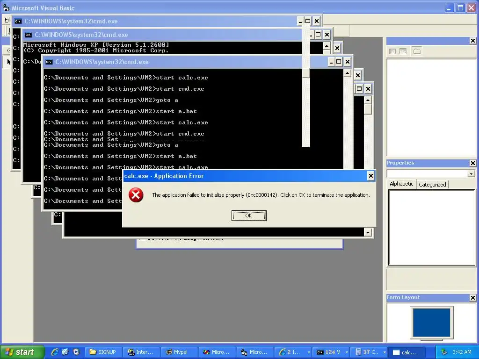This screenshot has width=479, height=359.
Task: Close the Properties panel
Action: [472, 163]
